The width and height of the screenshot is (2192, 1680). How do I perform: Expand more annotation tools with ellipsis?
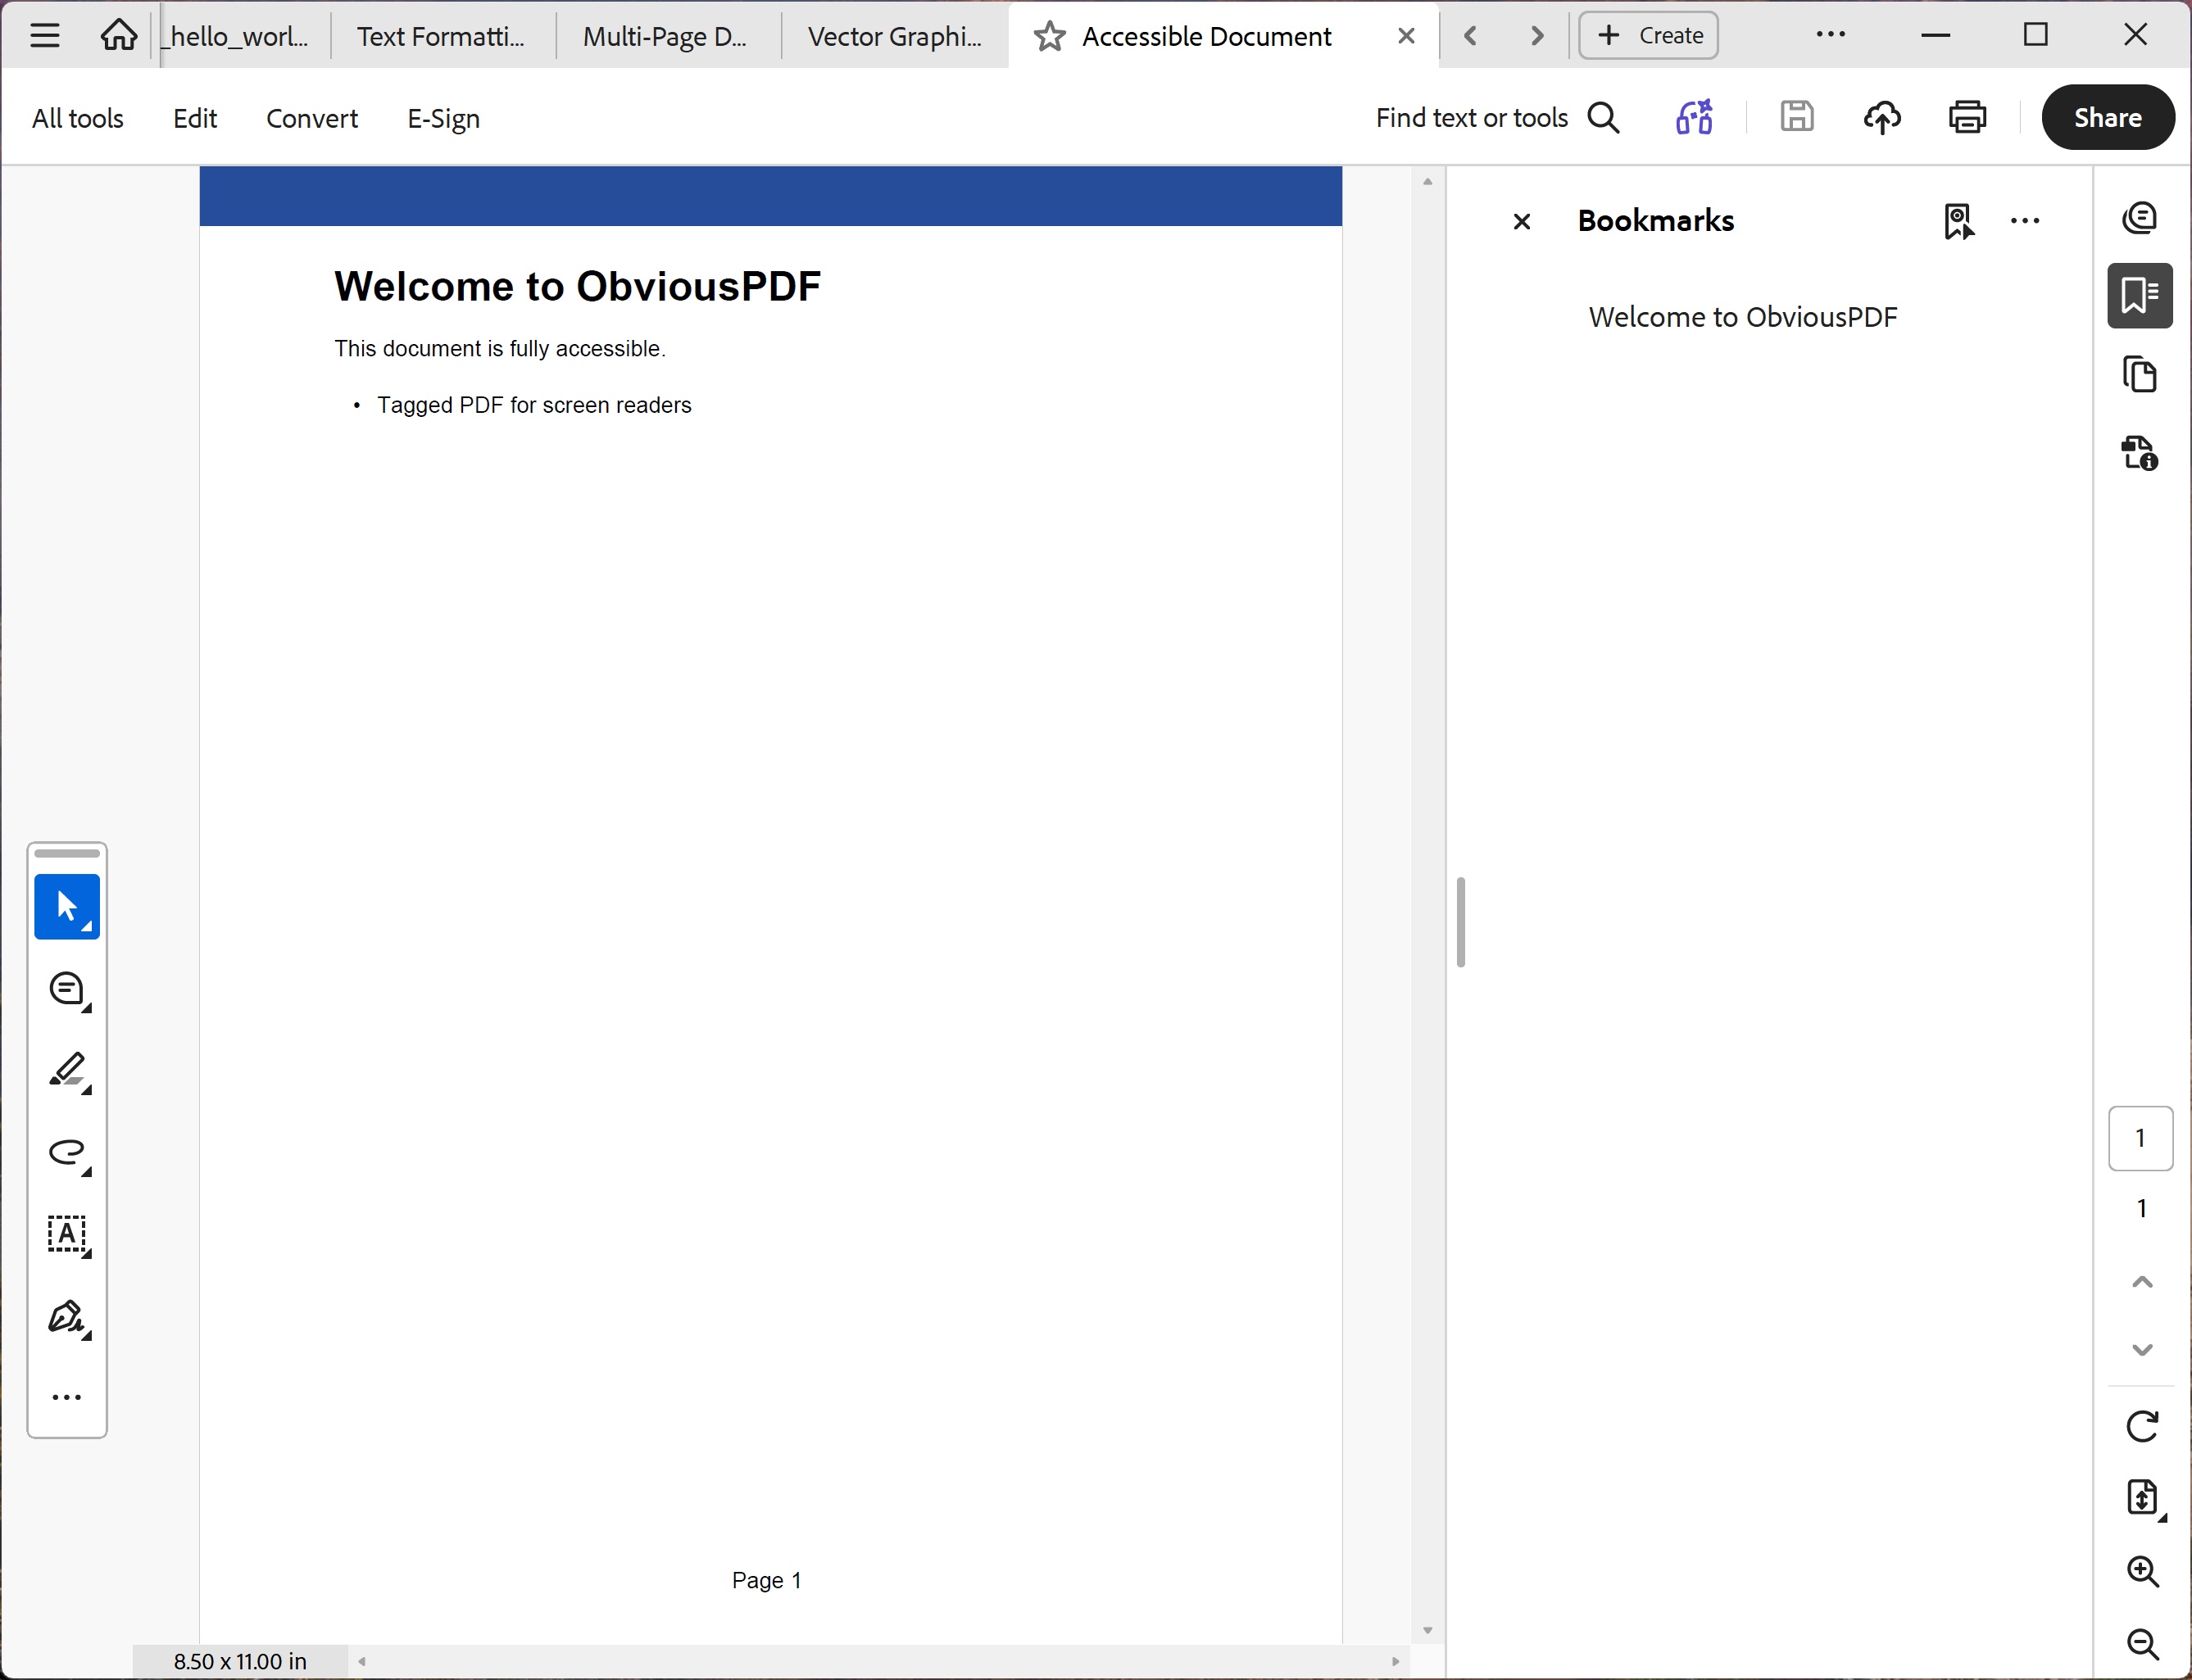[66, 1396]
